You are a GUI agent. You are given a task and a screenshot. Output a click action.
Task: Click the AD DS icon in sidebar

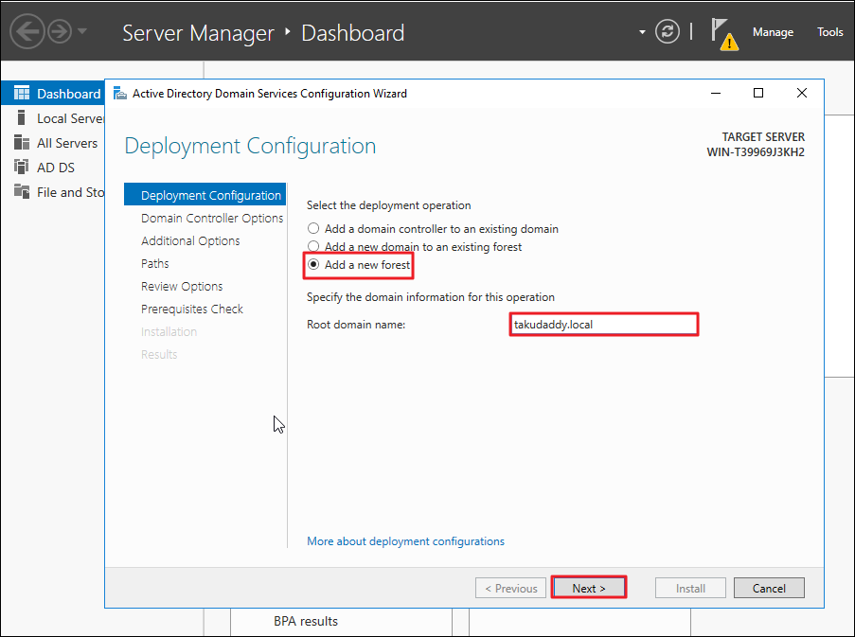tap(21, 167)
